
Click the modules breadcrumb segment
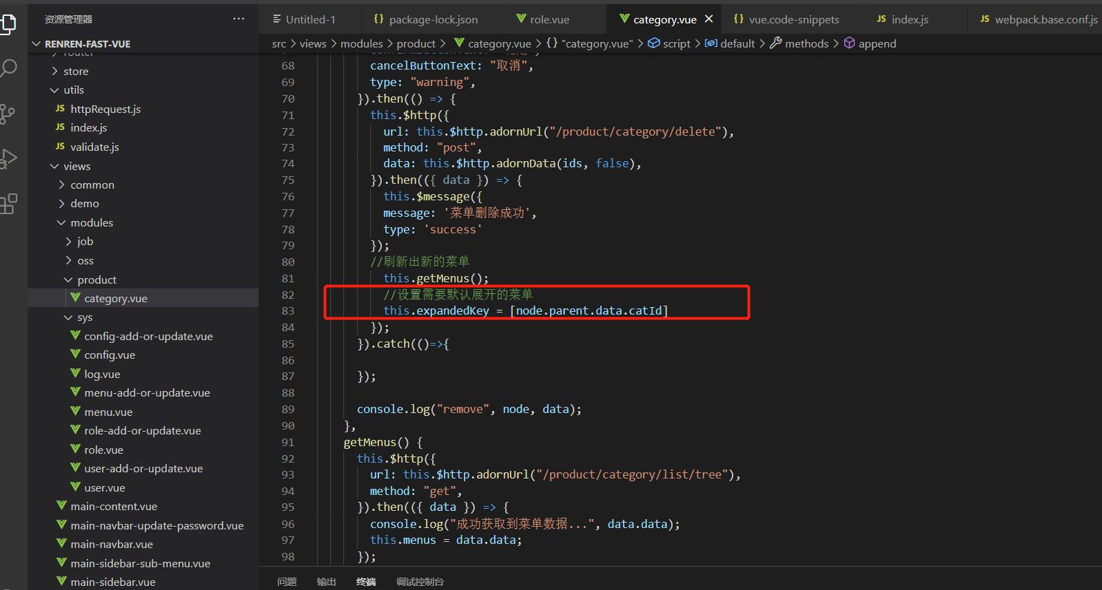[x=362, y=43]
